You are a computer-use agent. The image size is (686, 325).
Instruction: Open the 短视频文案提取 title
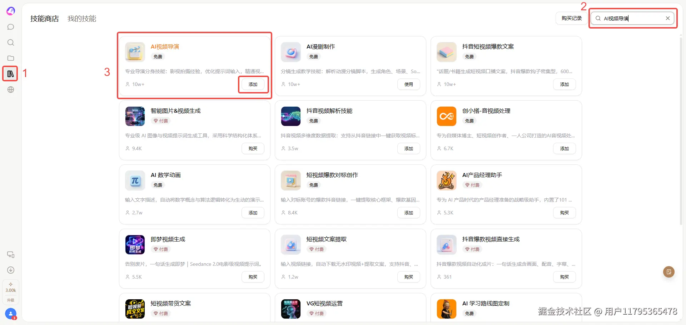tap(327, 239)
